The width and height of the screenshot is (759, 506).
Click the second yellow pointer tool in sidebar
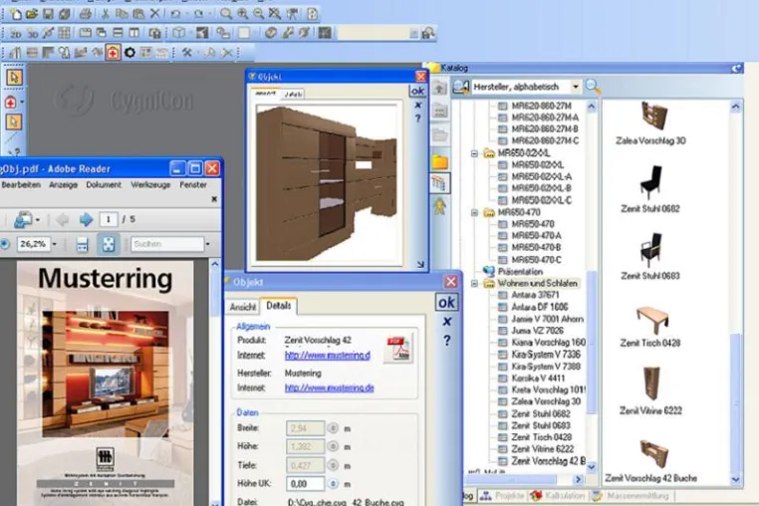point(14,122)
